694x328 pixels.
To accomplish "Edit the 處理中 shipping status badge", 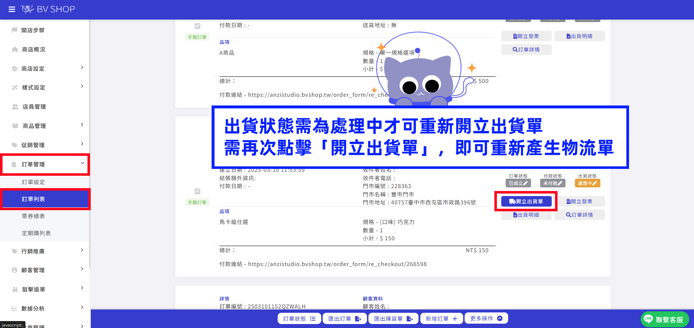I will (x=587, y=183).
